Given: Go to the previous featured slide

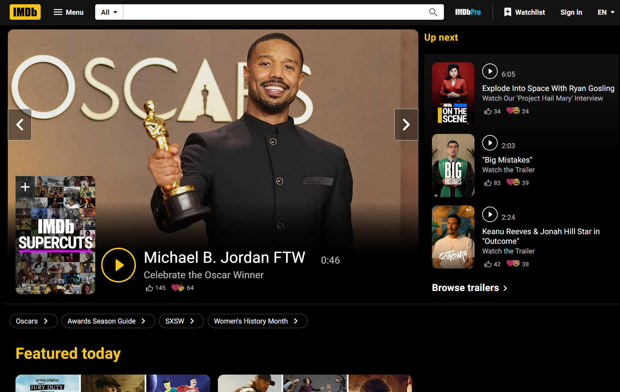Looking at the screenshot, I should click(x=20, y=125).
